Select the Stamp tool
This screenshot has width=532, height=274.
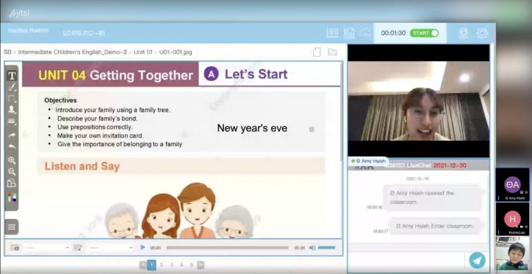point(12,109)
